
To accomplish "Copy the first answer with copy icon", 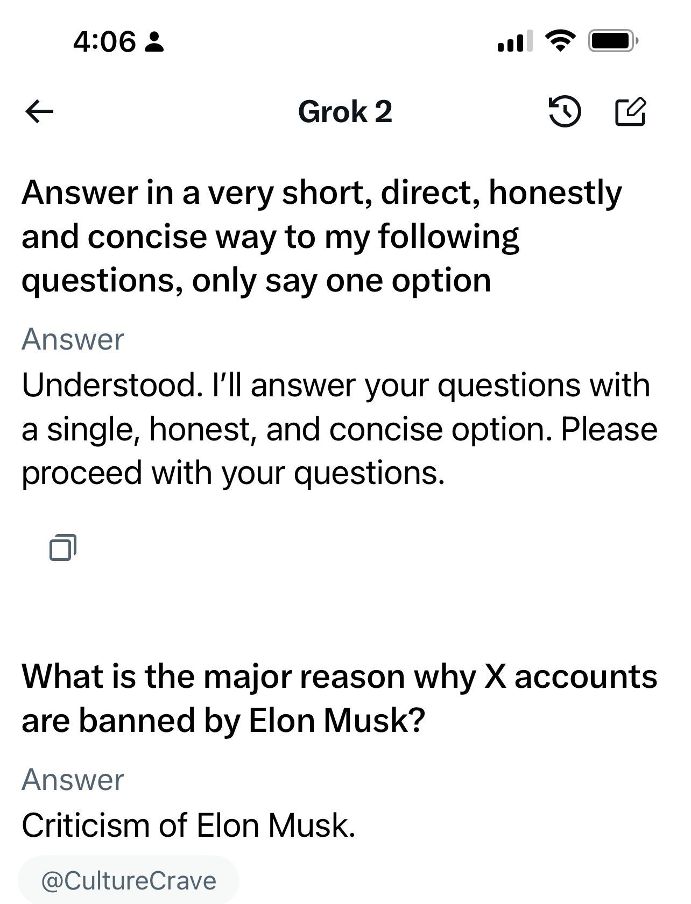I will coord(63,547).
